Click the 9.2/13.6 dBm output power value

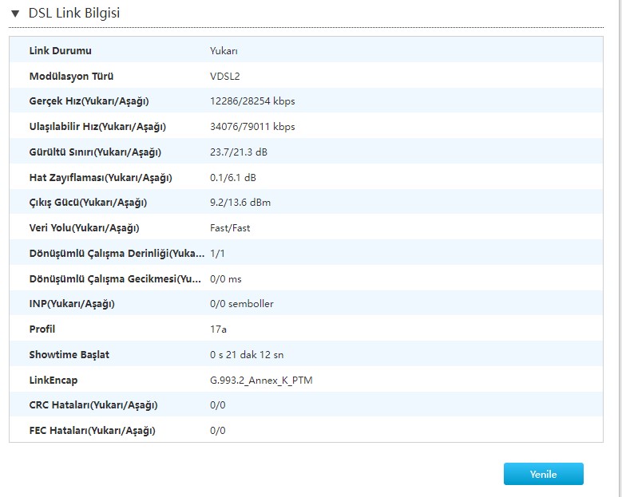pos(240,203)
